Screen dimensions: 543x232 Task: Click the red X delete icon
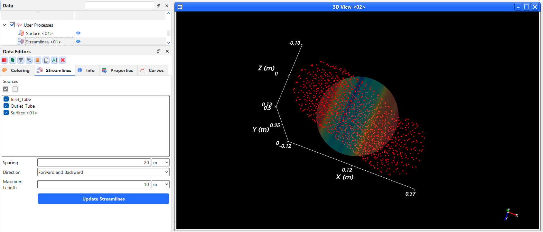click(63, 60)
